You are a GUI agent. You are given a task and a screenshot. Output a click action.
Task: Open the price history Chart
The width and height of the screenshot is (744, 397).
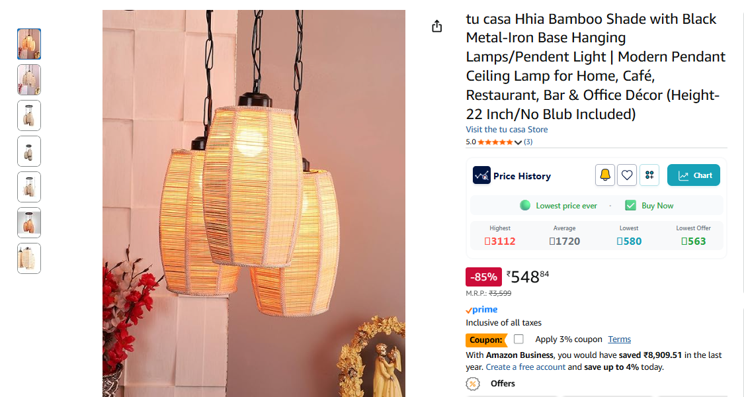click(x=693, y=175)
